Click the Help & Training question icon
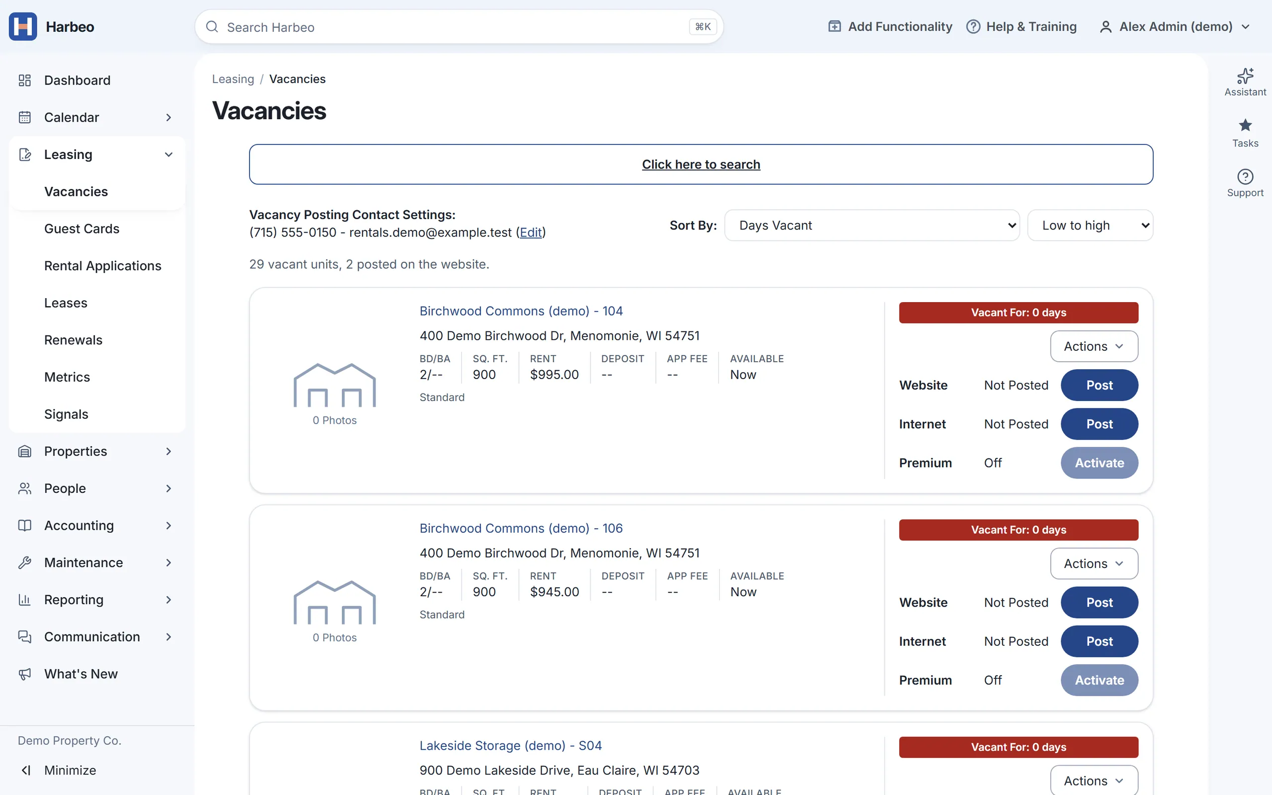 click(x=973, y=26)
